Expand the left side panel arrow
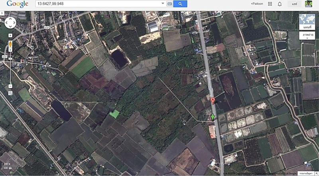Screen dimensions: 319x176 pyautogui.click(x=2, y=13)
